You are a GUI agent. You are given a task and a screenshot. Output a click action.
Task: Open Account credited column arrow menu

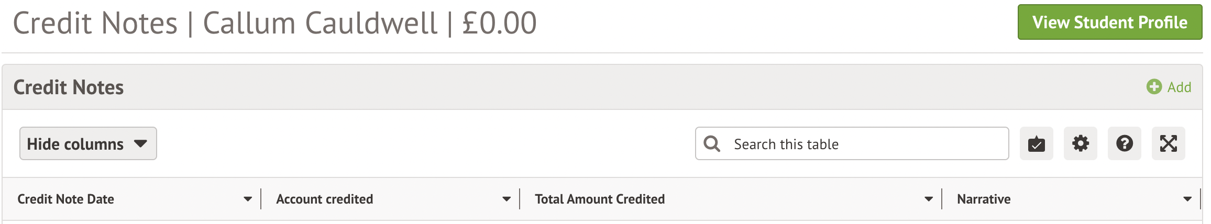pyautogui.click(x=507, y=199)
